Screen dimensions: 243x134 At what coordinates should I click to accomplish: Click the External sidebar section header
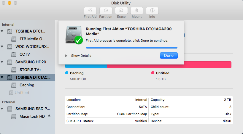[9, 102]
